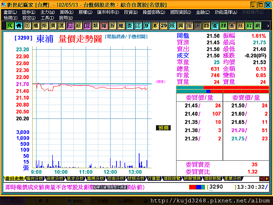
Task: Click the 新世紀 taskbar button
Action: pyautogui.click(x=77, y=201)
